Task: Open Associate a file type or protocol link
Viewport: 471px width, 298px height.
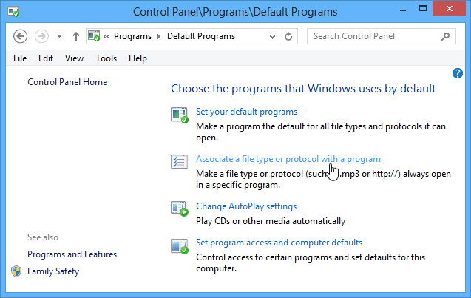Action: click(288, 159)
